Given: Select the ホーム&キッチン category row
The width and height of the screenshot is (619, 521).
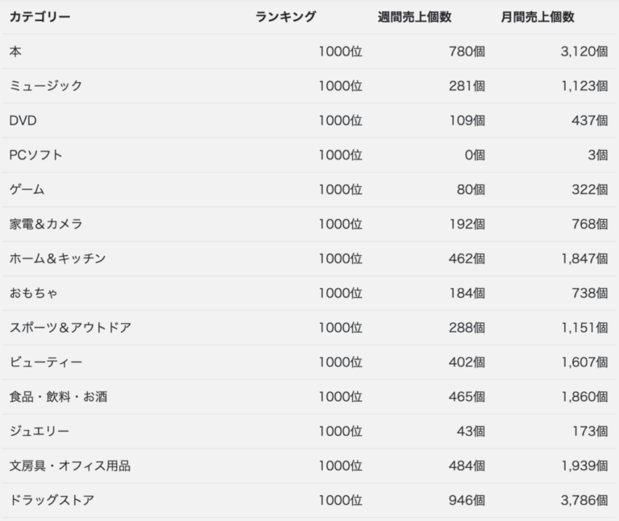Looking at the screenshot, I should 309,258.
